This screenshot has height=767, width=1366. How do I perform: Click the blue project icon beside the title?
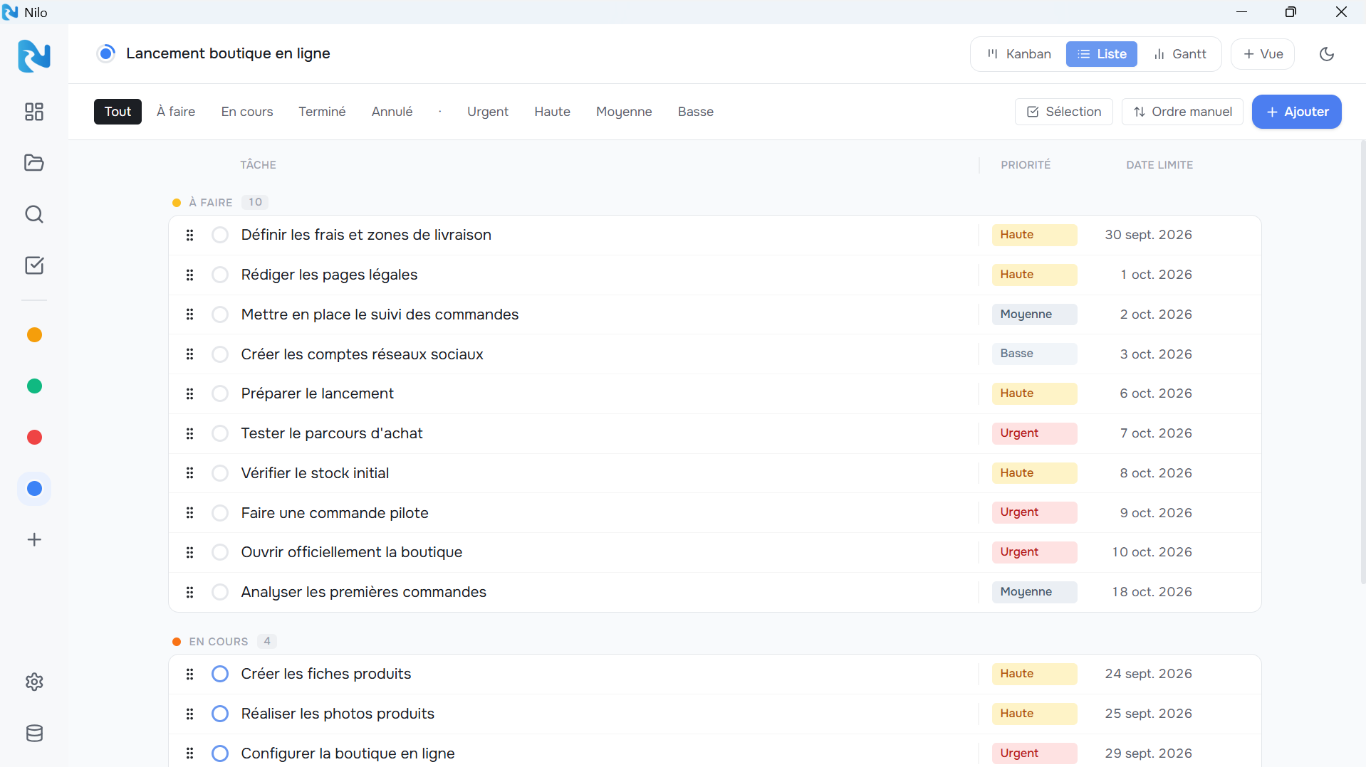pos(106,53)
